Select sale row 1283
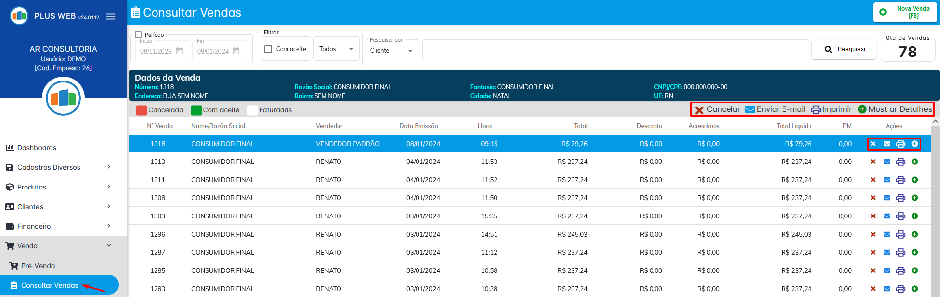 pyautogui.click(x=530, y=289)
